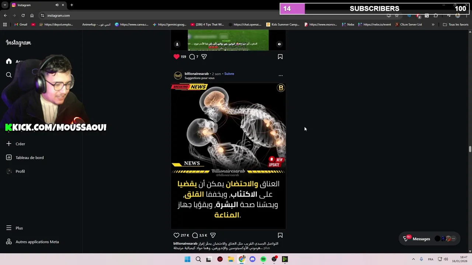Go to Profil in sidebar
This screenshot has width=472, height=265.
[x=15, y=171]
